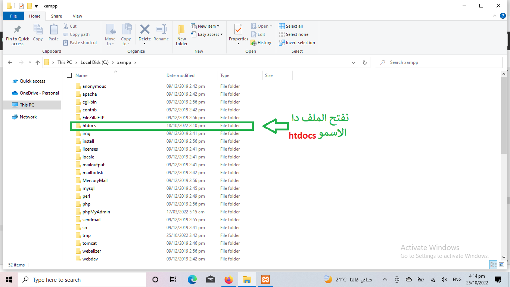Click the Delete icon in ribbon

point(144,30)
